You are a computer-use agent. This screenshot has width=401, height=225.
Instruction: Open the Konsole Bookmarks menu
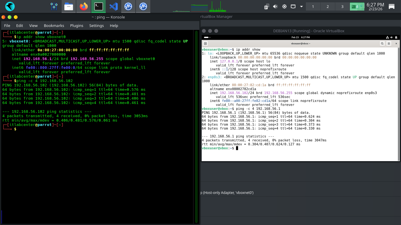pos(54,25)
